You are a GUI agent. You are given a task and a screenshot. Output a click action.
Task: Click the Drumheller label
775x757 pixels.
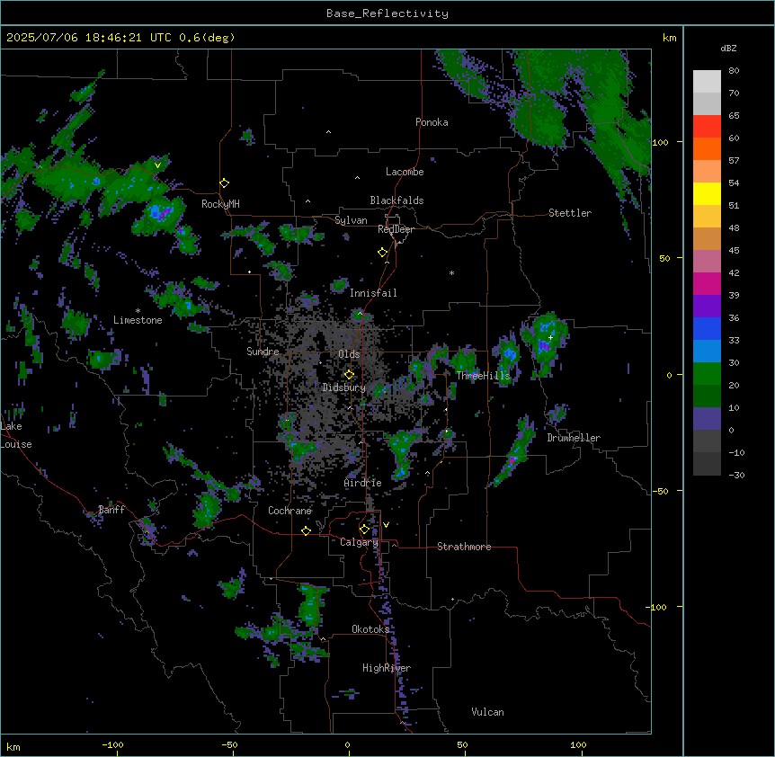point(574,438)
